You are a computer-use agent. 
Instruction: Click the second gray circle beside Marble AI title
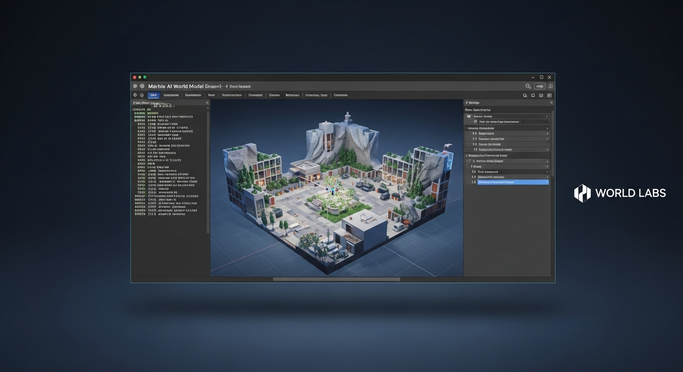coord(142,86)
